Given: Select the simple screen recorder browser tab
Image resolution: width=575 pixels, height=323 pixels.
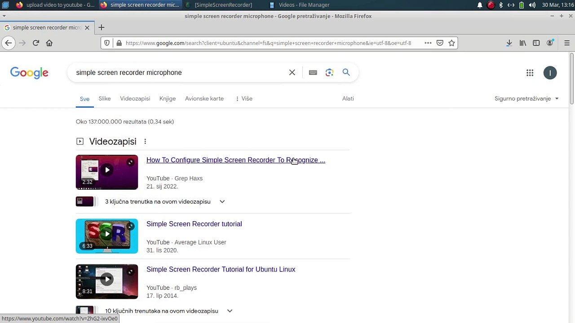Looking at the screenshot, I should 47,27.
